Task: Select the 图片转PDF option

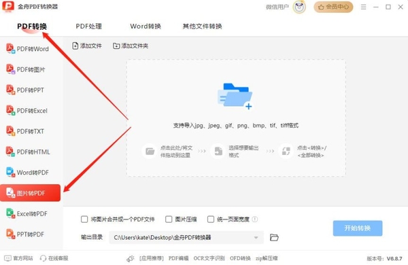Action: click(x=30, y=193)
